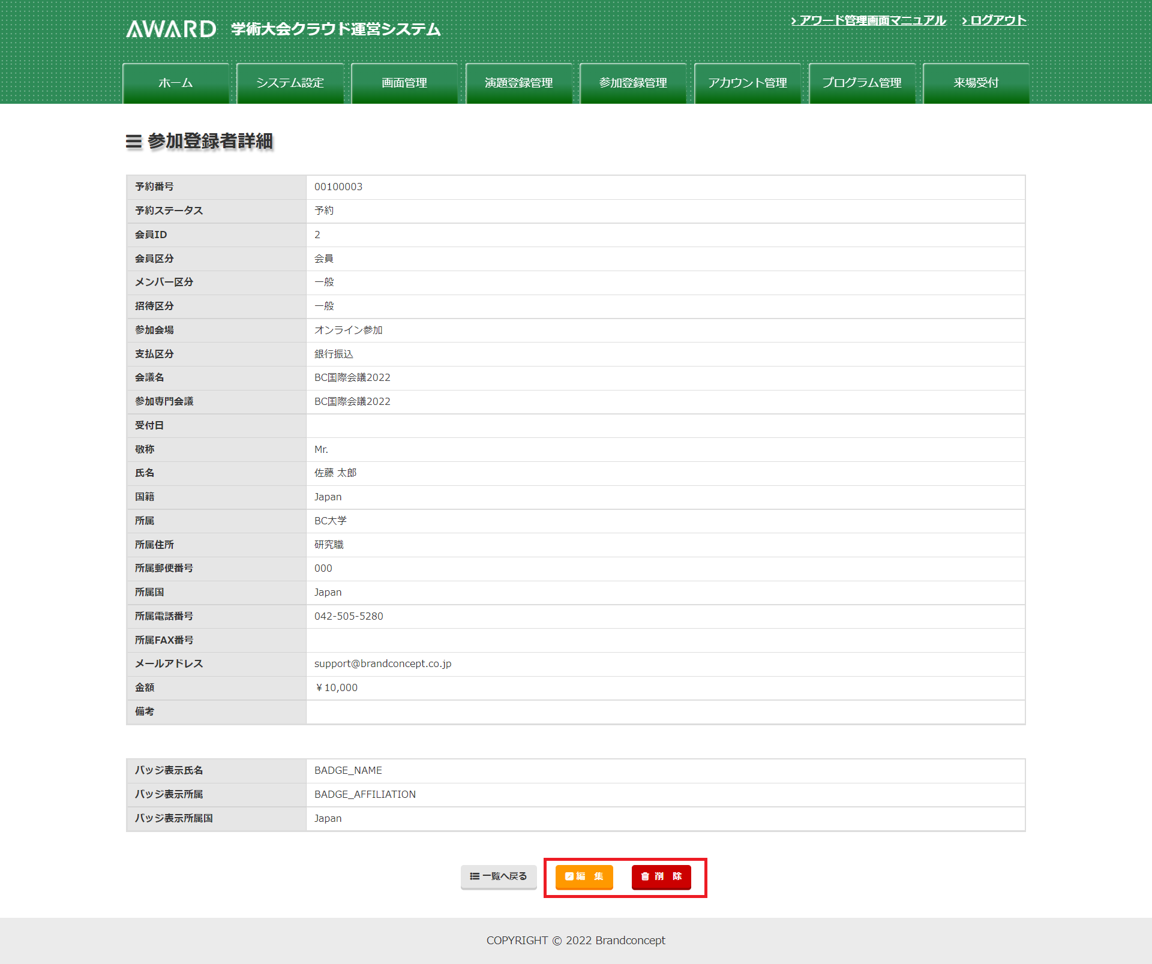Click the support@brandconcept.co.jp email value
1152x964 pixels.
[x=383, y=663]
